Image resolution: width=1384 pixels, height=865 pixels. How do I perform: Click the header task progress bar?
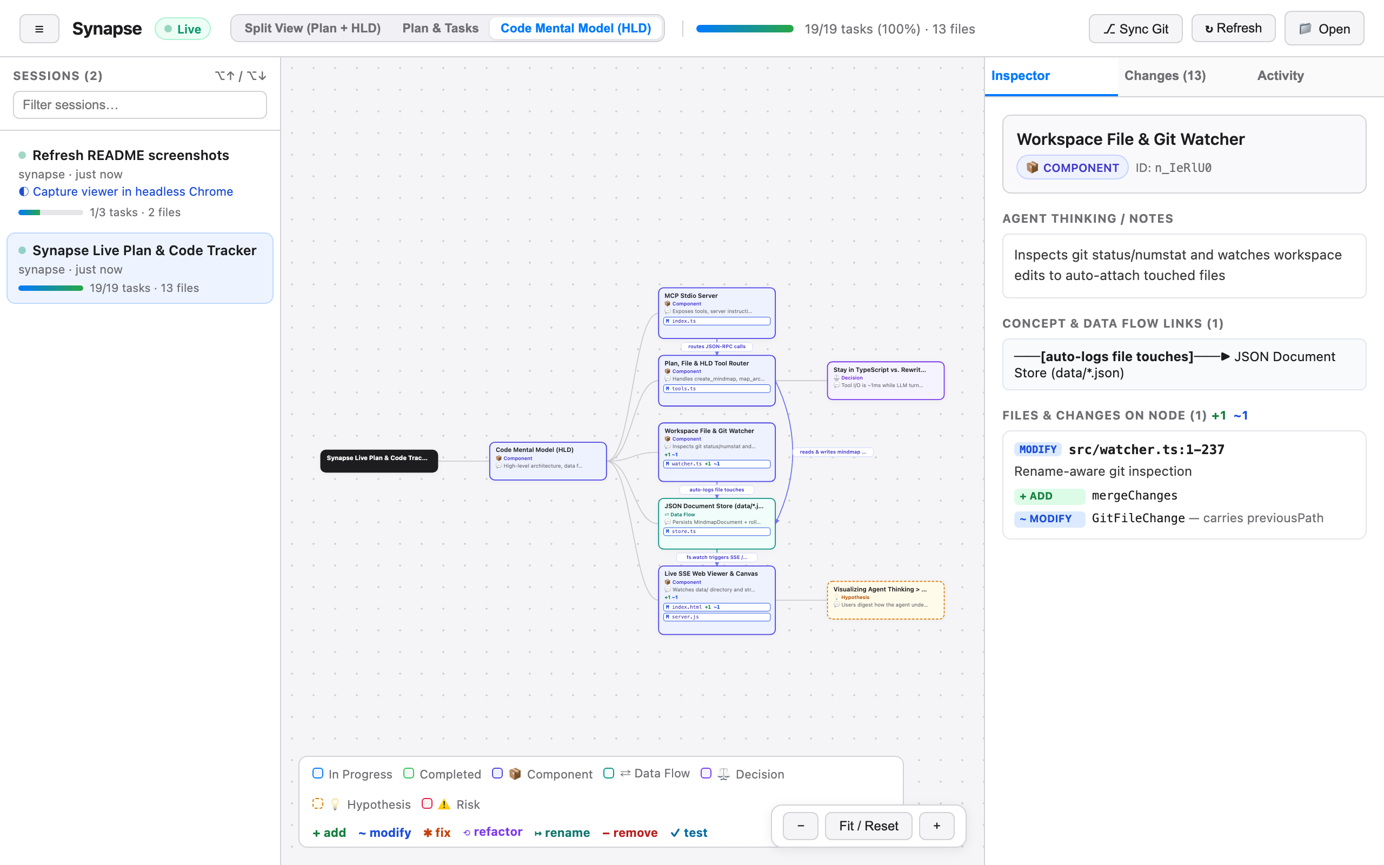click(x=744, y=29)
